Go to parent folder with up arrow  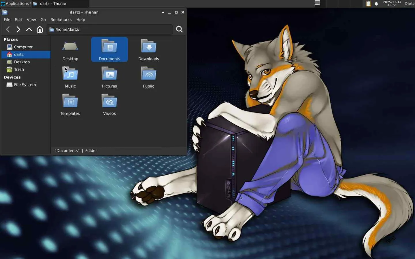pos(29,29)
